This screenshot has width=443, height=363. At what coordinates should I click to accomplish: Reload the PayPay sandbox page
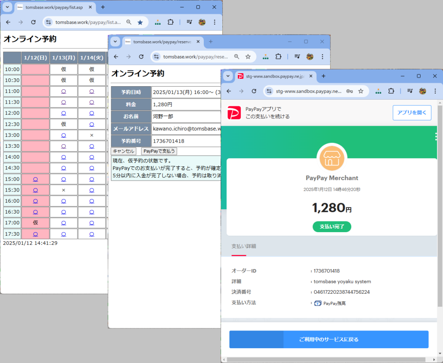coord(254,91)
